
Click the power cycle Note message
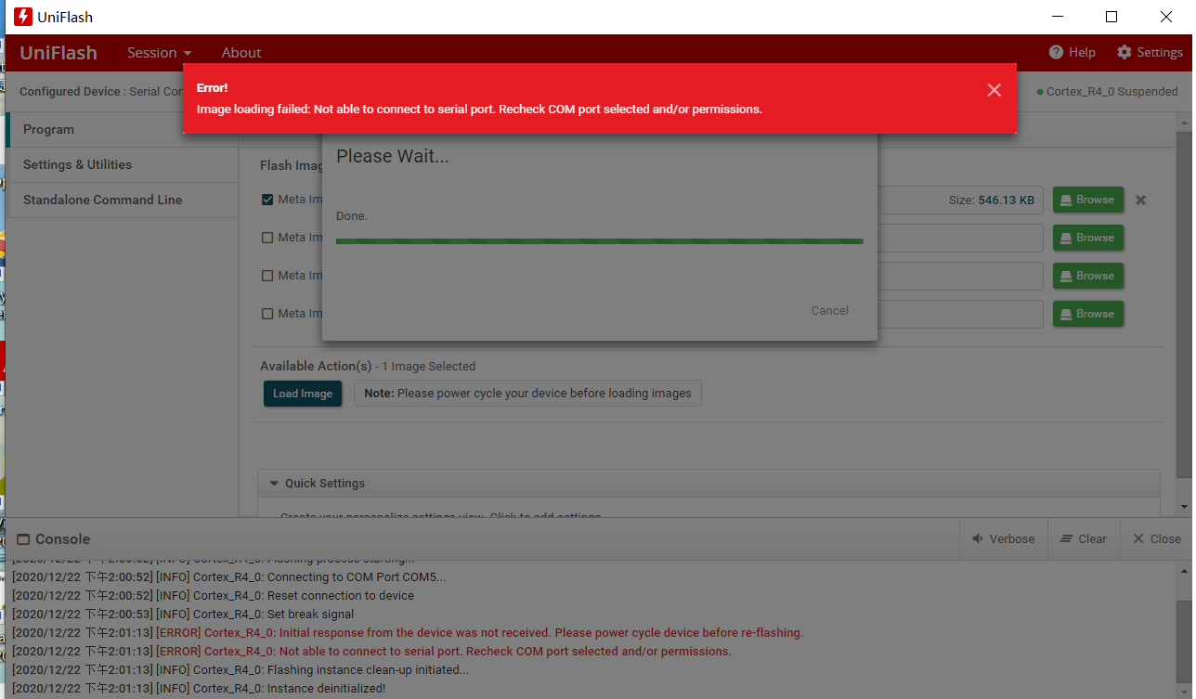pos(527,394)
